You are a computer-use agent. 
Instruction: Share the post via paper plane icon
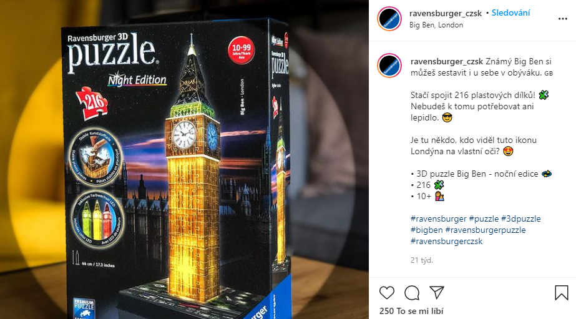pos(437,292)
